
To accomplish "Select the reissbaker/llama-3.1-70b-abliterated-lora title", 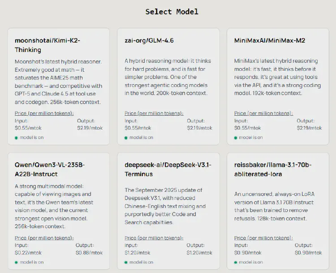I will [273, 169].
